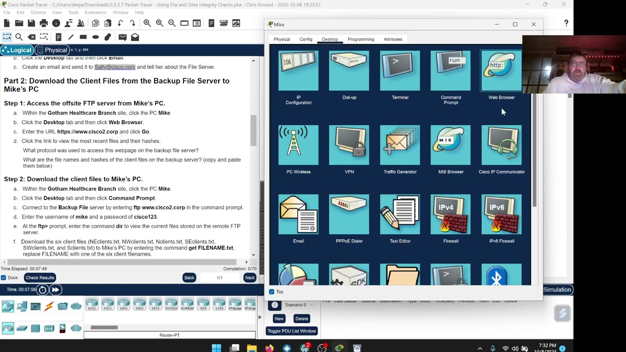Click the Sally@cisco.corp email link

(115, 67)
